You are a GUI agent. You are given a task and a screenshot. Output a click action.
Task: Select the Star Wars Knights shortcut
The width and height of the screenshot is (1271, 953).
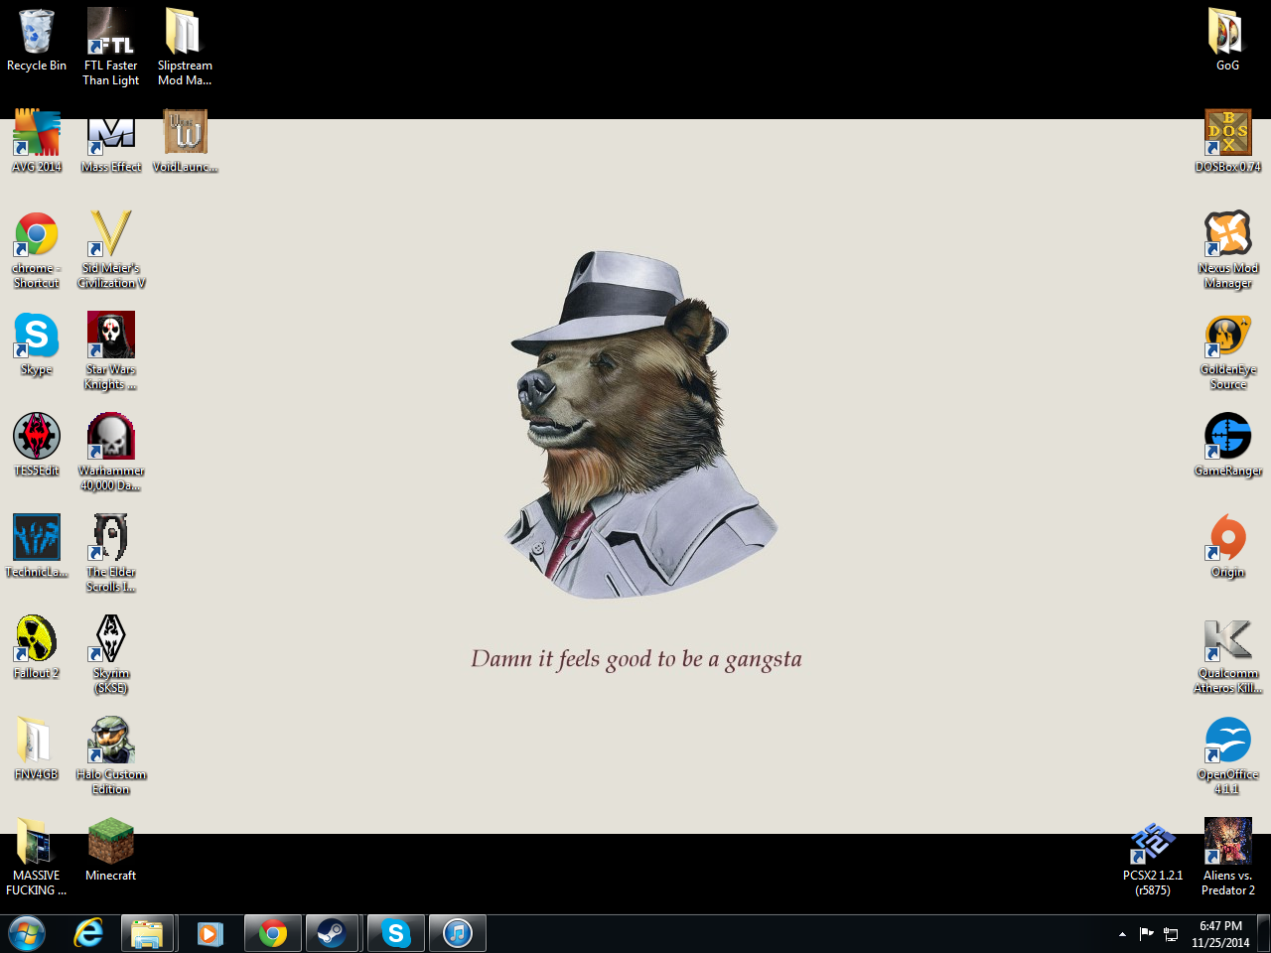tap(111, 351)
